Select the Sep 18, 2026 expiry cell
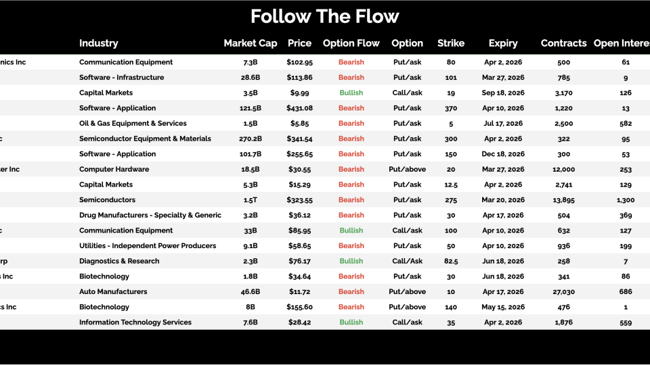The width and height of the screenshot is (650, 365). [503, 93]
